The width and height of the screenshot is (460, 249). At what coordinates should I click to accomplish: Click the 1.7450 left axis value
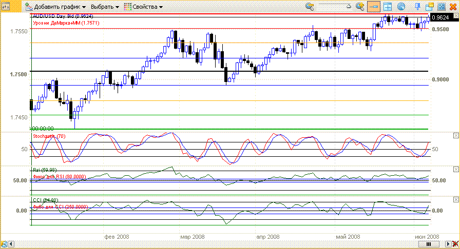click(19, 117)
